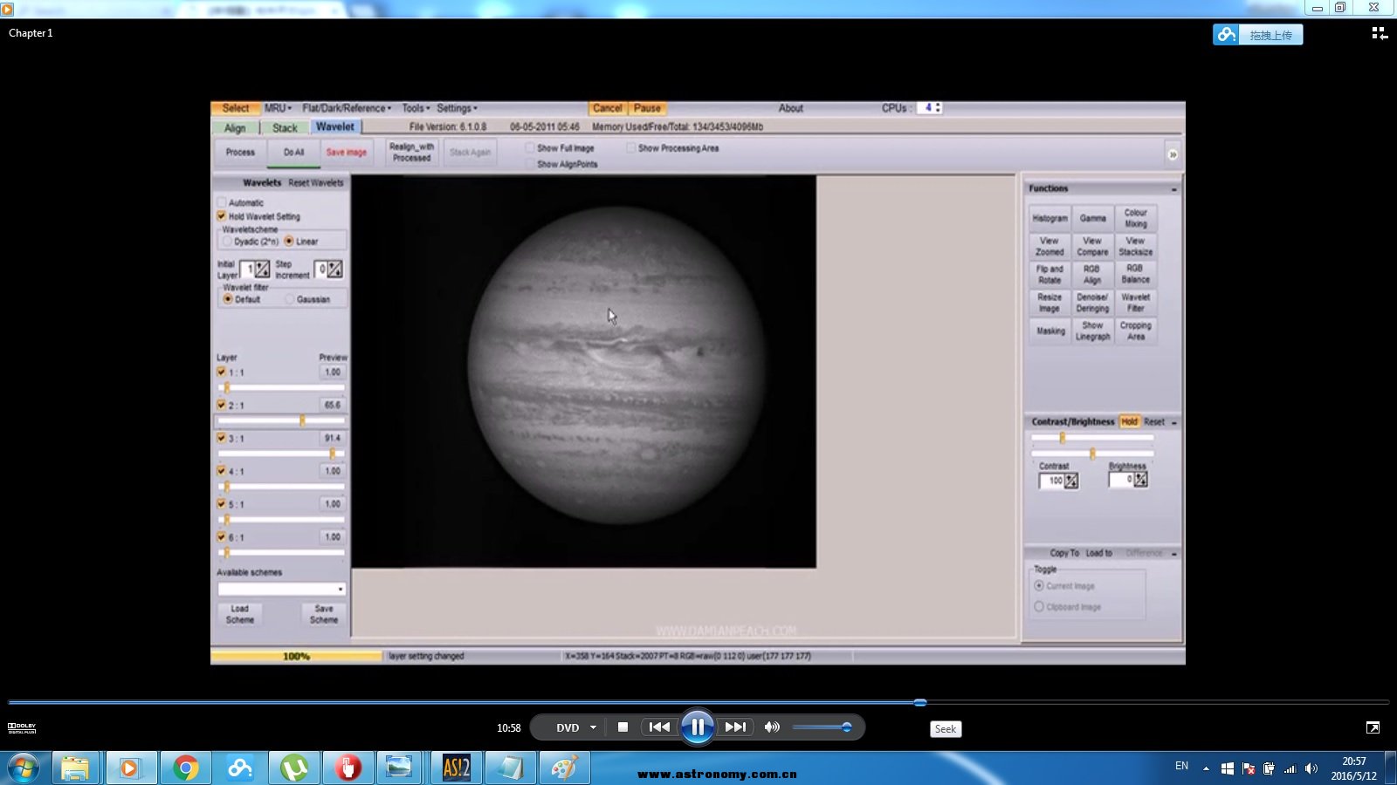Image resolution: width=1397 pixels, height=785 pixels.
Task: Pause the video with the round pause button
Action: (x=698, y=727)
